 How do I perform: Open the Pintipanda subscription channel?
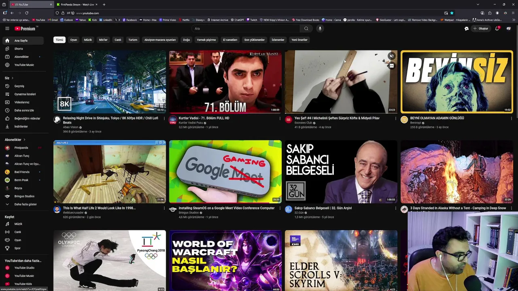coord(23,148)
